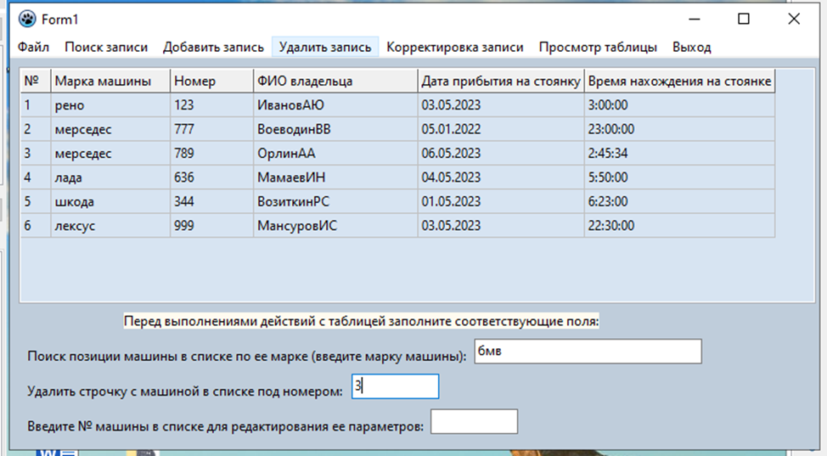Click the Марка машины column header
The image size is (827, 456).
click(x=103, y=82)
